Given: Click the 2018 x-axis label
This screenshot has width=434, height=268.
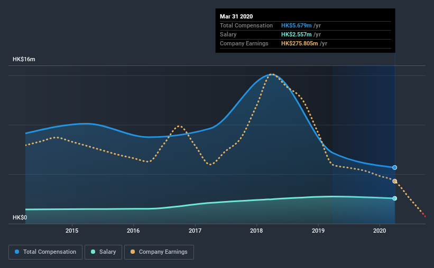Looking at the screenshot, I should 256,231.
